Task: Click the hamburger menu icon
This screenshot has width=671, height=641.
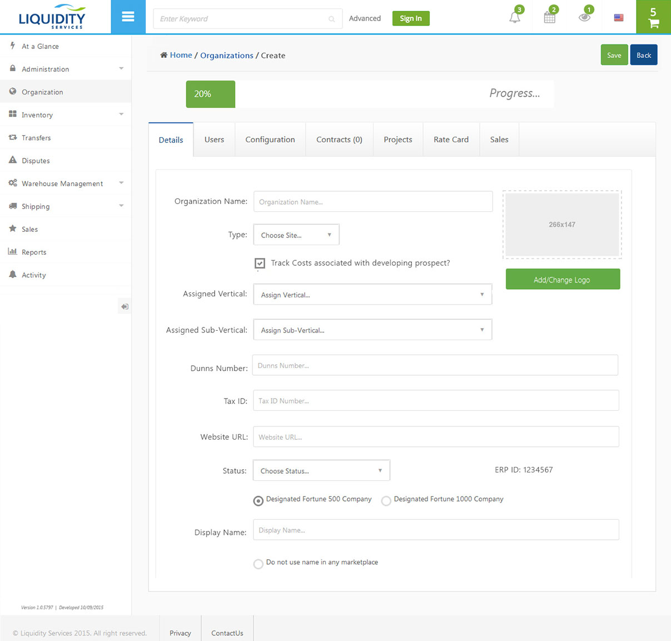Action: click(128, 17)
